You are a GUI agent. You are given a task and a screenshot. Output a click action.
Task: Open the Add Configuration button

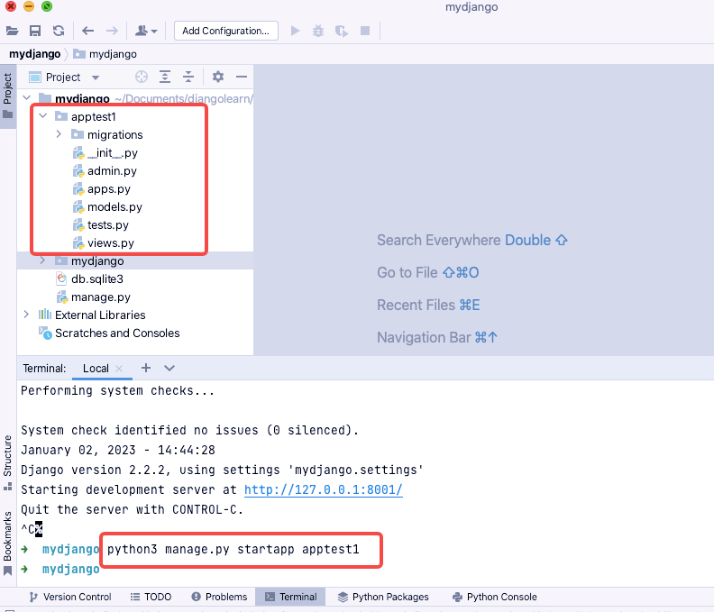[226, 31]
